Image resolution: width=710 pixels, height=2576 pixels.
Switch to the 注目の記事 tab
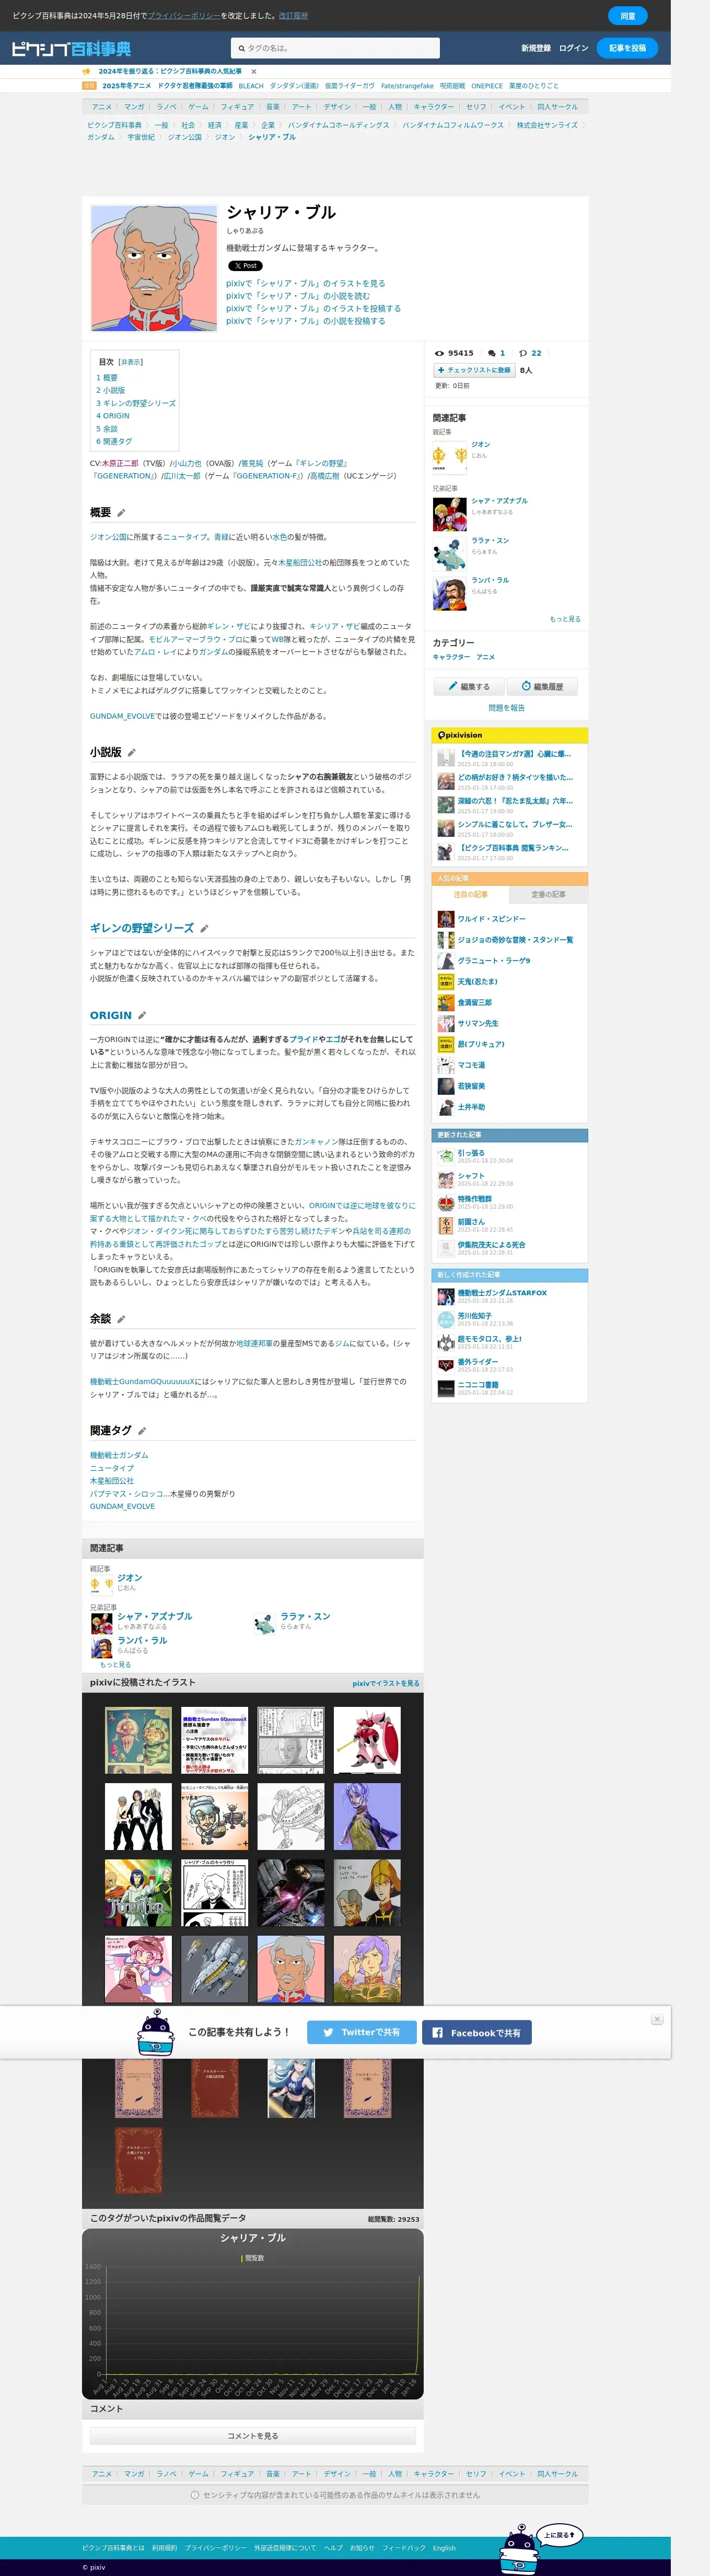coord(470,895)
